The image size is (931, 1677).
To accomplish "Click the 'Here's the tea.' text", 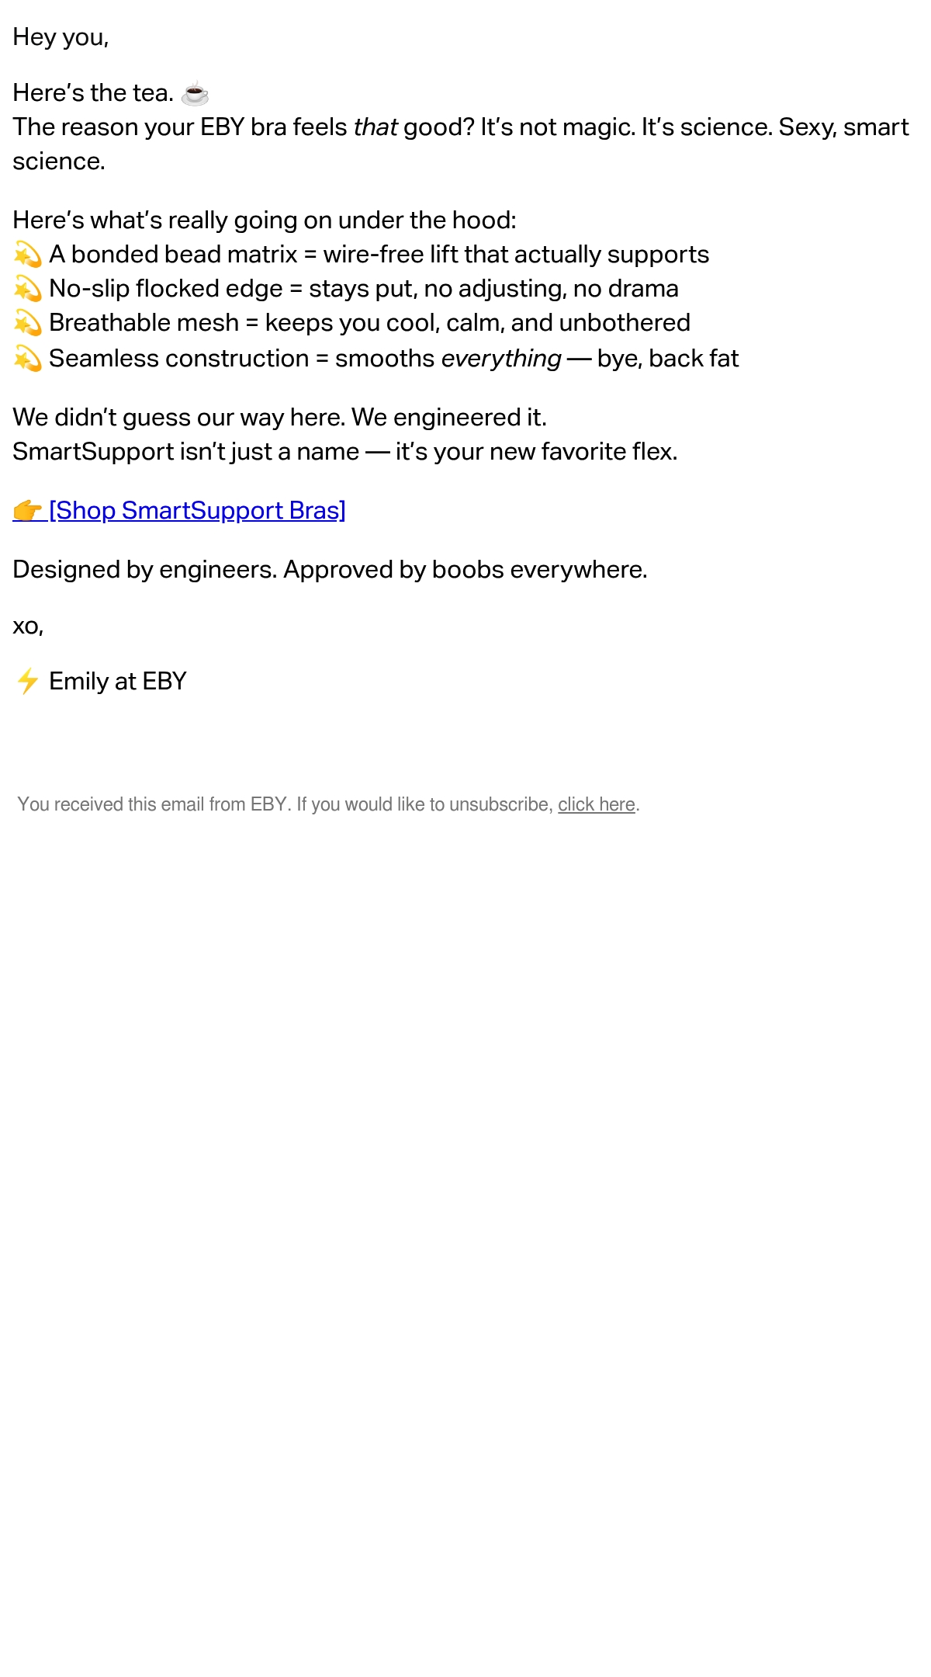I will 93,93.
